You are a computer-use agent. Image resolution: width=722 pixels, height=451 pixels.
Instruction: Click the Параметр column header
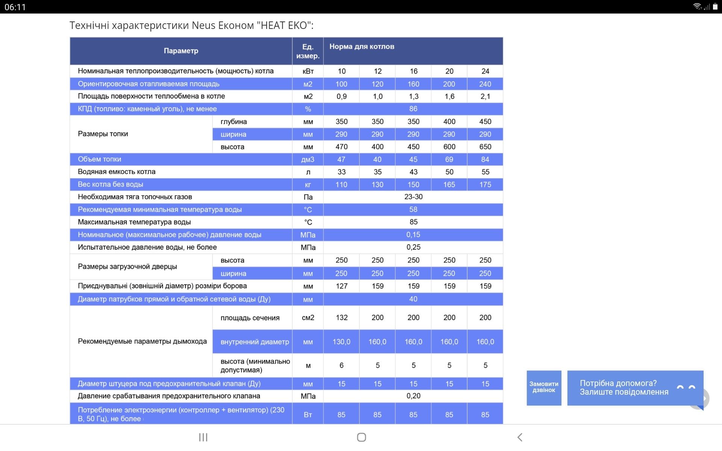[181, 51]
